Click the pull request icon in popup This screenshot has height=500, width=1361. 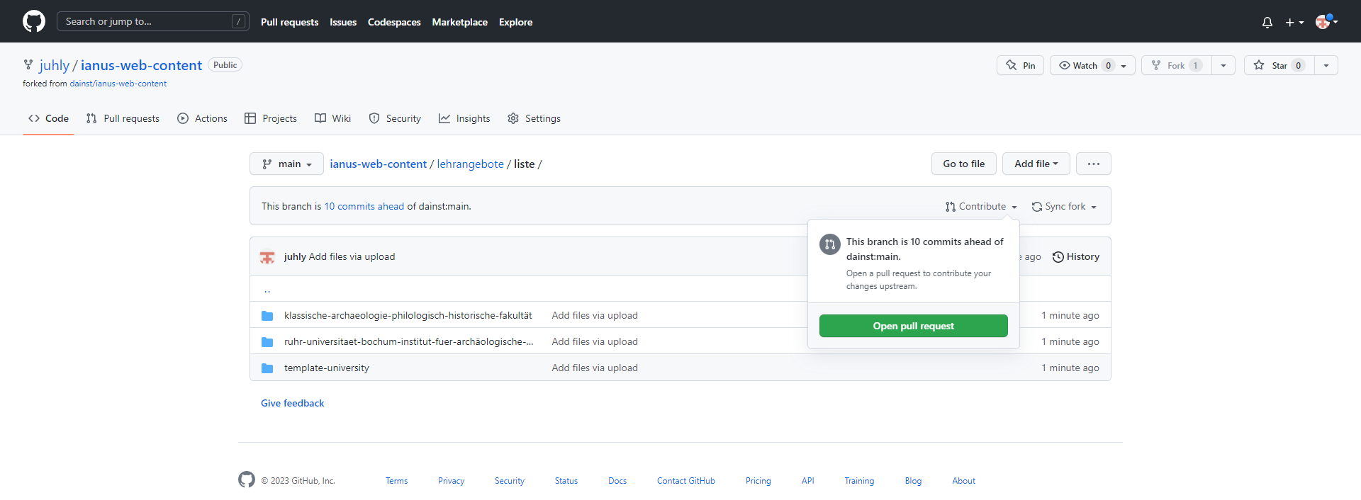(x=829, y=244)
